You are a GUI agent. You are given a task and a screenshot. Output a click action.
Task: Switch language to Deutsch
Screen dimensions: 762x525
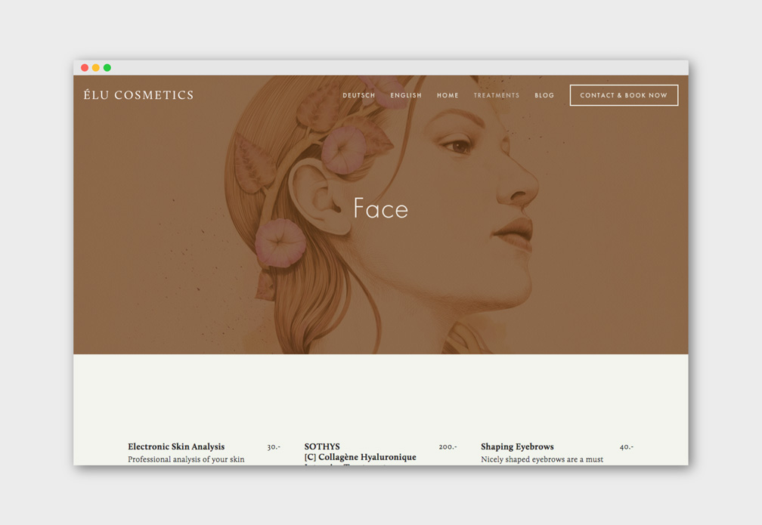(x=358, y=95)
